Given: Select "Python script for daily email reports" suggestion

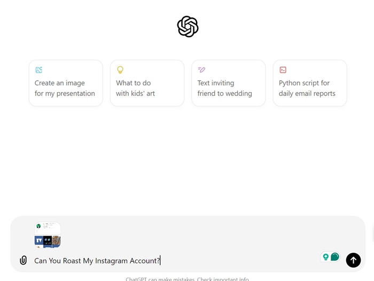Looking at the screenshot, I should click(x=310, y=83).
